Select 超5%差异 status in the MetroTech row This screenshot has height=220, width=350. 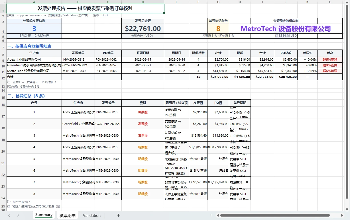point(330,71)
